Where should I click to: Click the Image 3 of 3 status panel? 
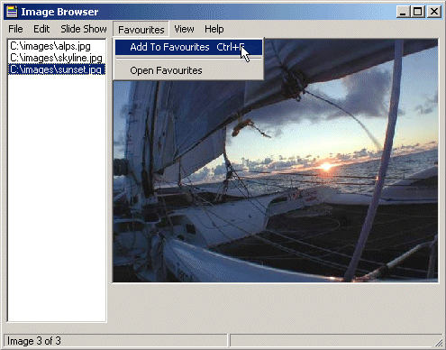(115, 341)
